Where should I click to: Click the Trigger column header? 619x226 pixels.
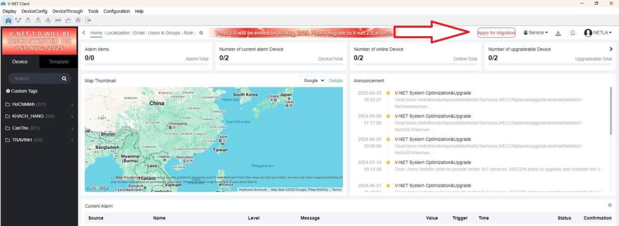460,218
